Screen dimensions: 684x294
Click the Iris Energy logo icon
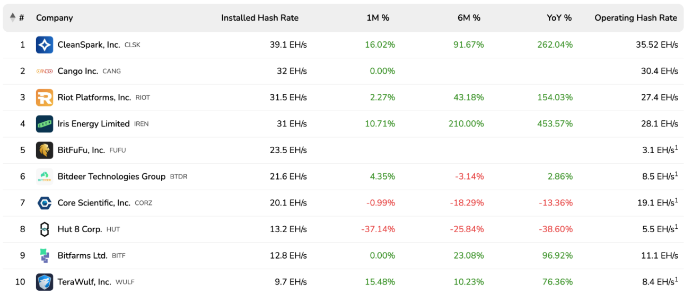45,124
